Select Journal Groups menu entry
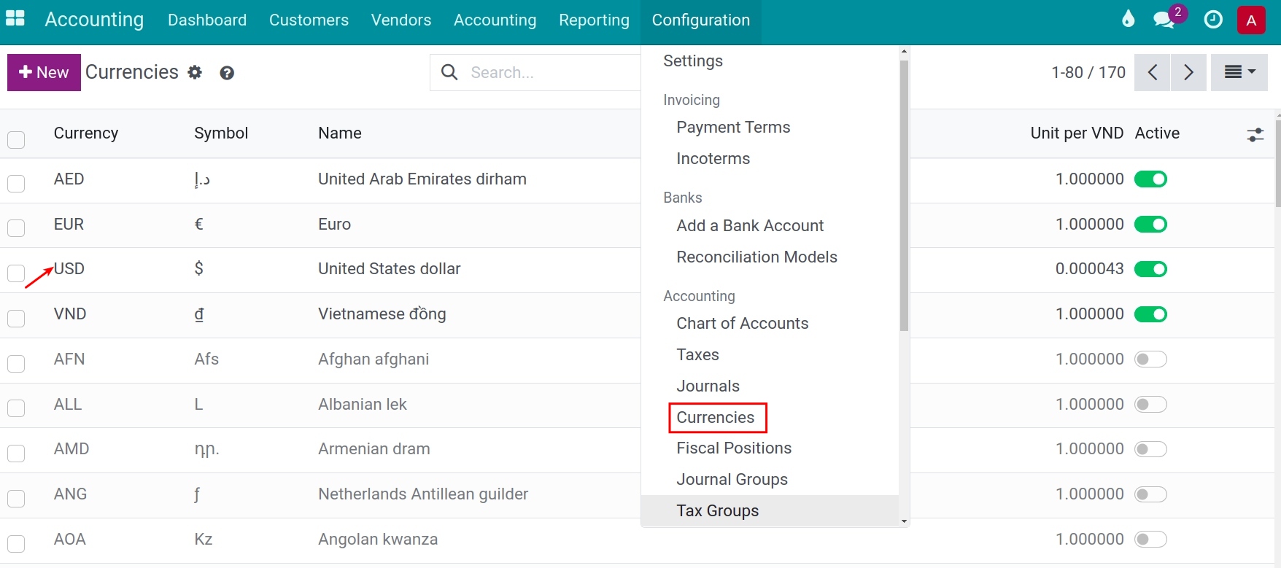The width and height of the screenshot is (1281, 568). tap(732, 480)
